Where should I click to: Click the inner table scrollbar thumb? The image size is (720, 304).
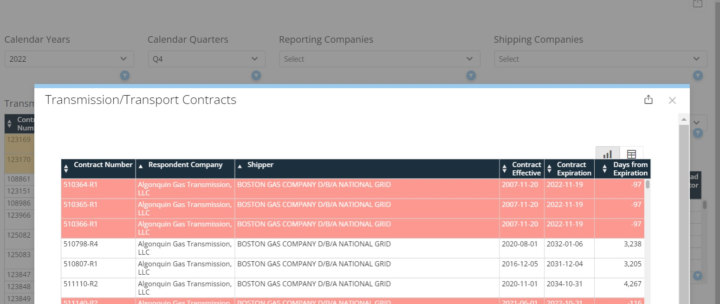[648, 184]
